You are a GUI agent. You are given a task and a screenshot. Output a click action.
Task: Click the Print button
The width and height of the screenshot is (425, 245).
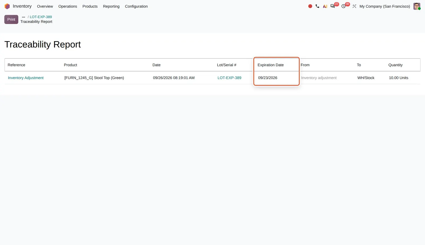(11, 19)
